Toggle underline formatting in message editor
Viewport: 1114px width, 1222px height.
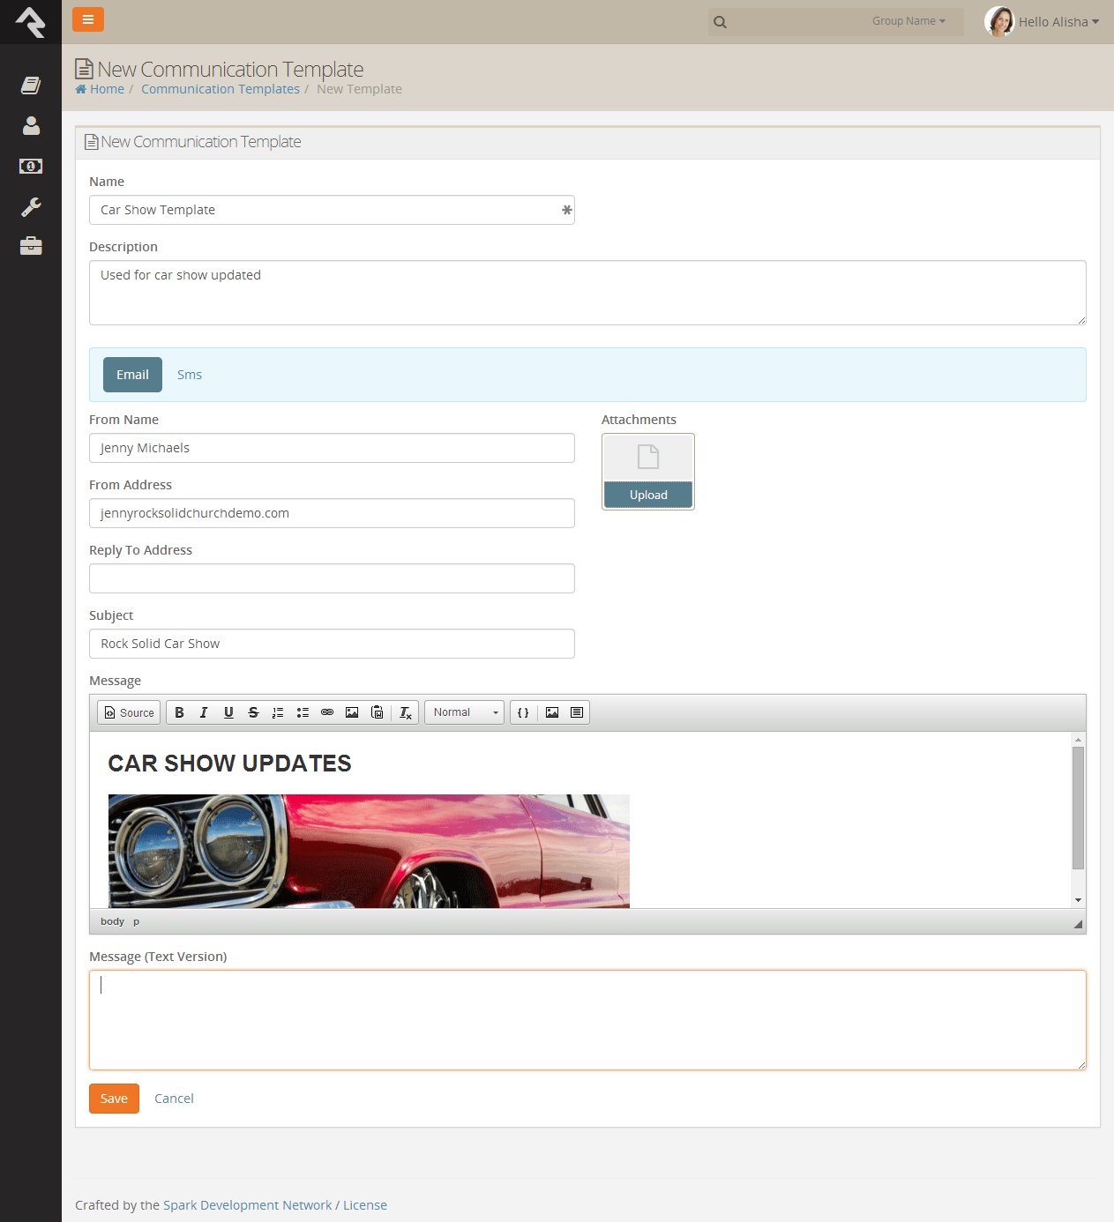click(x=228, y=712)
